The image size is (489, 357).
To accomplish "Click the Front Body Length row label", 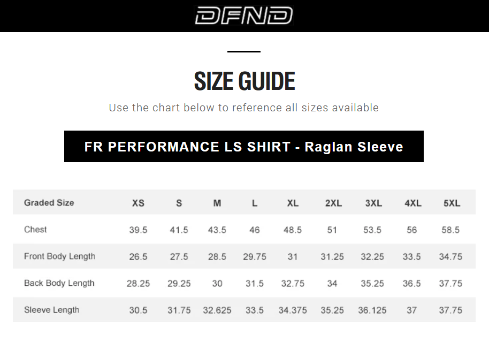I will [59, 256].
